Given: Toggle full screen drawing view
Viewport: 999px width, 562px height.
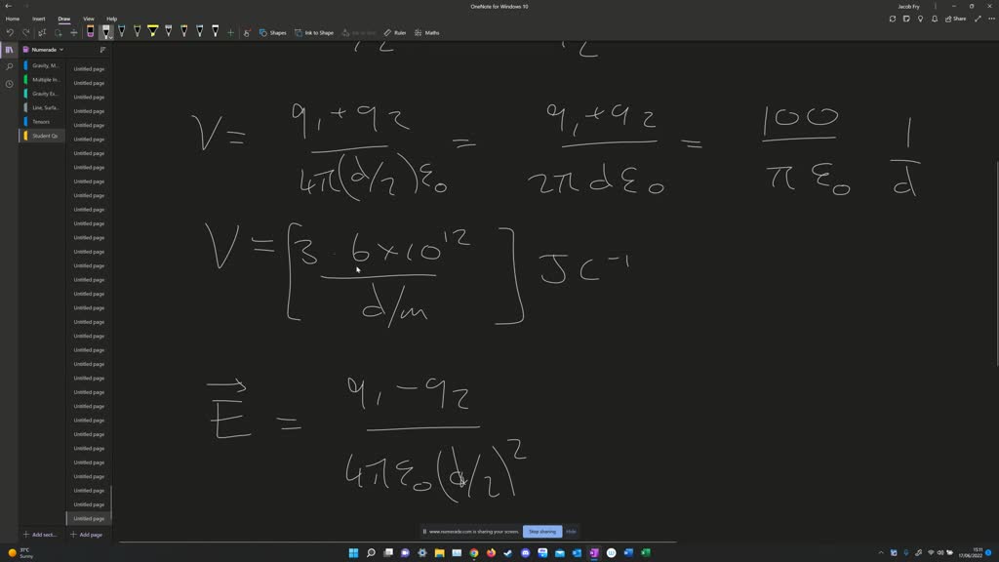Looking at the screenshot, I should click(x=979, y=18).
